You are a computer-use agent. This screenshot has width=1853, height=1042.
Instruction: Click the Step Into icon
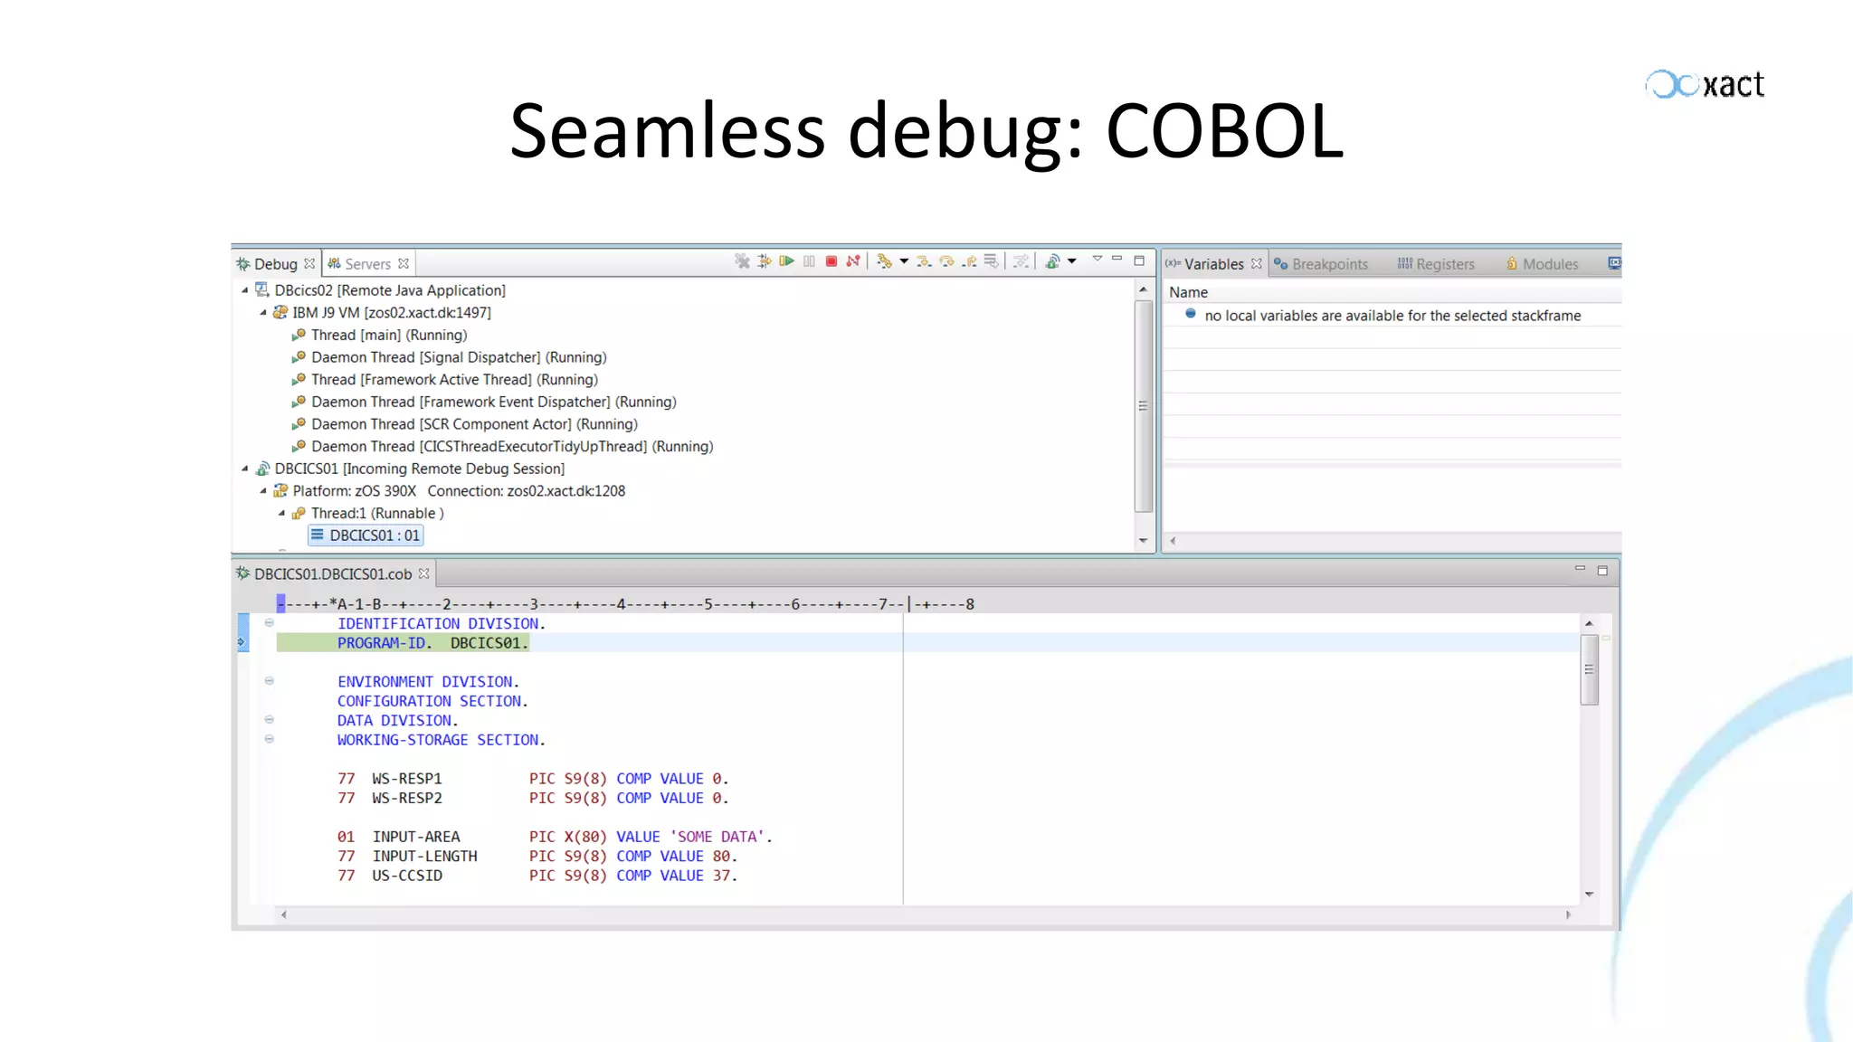point(924,261)
